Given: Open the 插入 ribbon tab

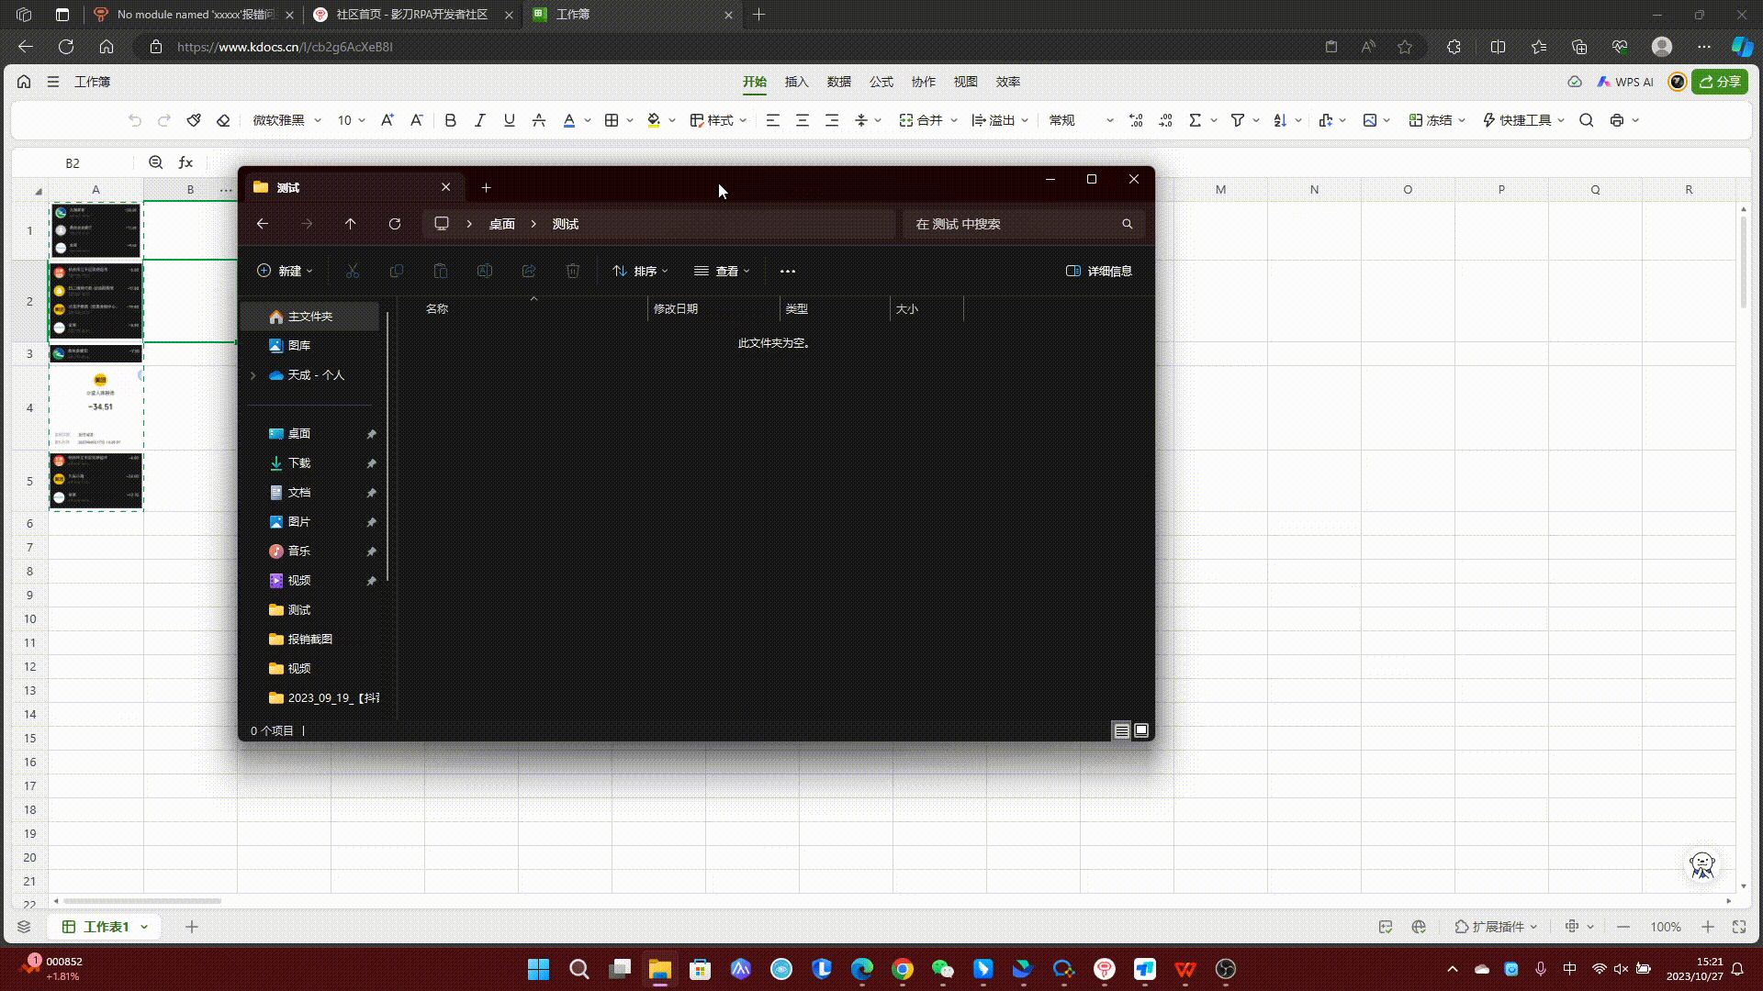Looking at the screenshot, I should 796,82.
